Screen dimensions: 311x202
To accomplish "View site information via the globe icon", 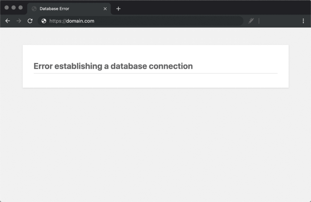I will coord(44,21).
